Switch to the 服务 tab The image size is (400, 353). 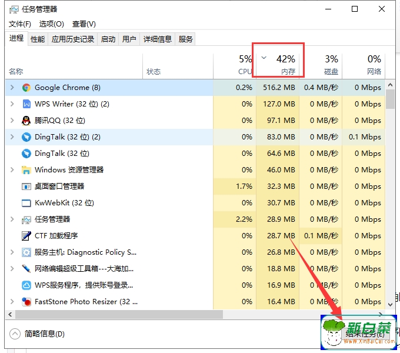pyautogui.click(x=185, y=39)
